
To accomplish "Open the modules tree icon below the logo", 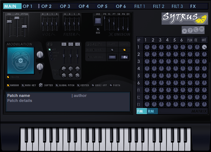I will 196,30.
